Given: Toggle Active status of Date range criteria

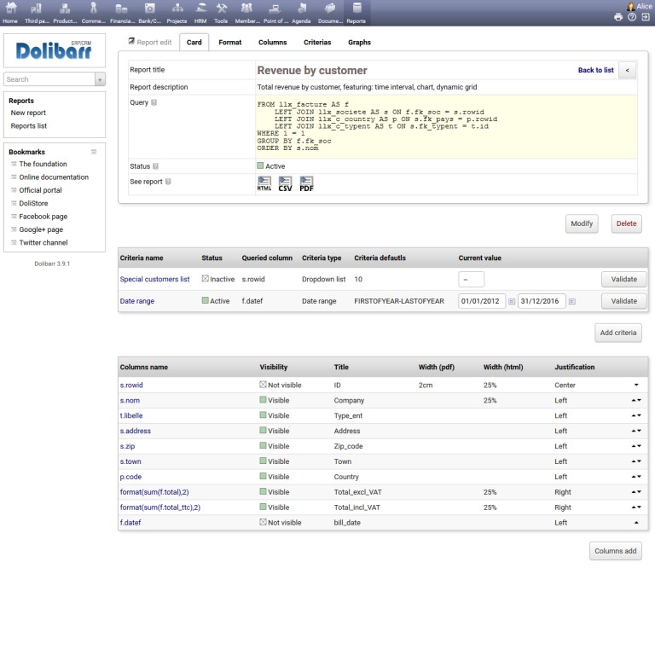Looking at the screenshot, I should pos(206,301).
